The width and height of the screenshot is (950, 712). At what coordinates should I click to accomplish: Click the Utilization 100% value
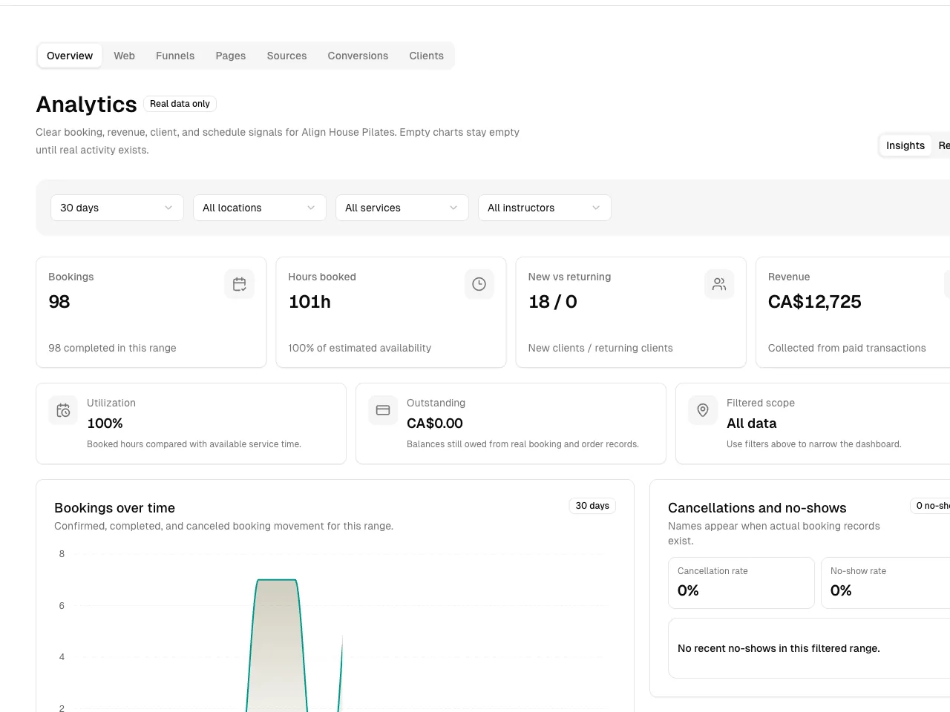click(105, 423)
